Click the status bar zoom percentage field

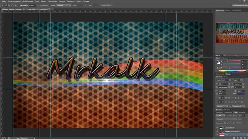4,138
